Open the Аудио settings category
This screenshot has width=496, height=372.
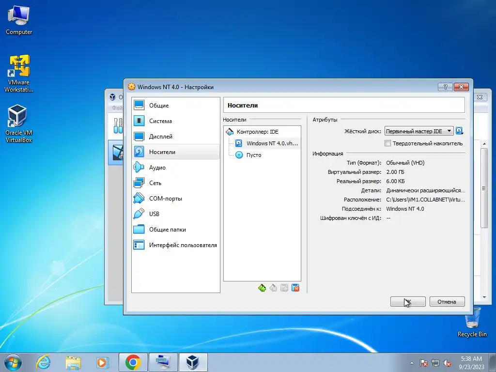click(175, 167)
